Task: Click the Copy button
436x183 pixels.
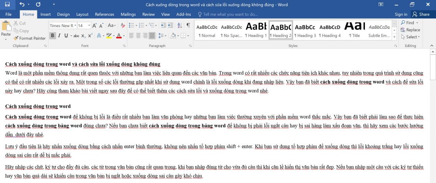Action: 21,31
